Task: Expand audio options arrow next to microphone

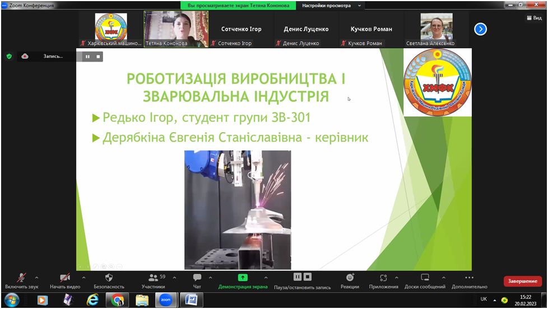Action: pyautogui.click(x=36, y=278)
